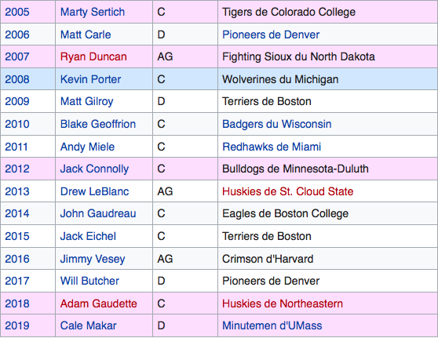The image size is (438, 338).
Task: Click the red Ryan Duncan link
Action: (x=93, y=56)
